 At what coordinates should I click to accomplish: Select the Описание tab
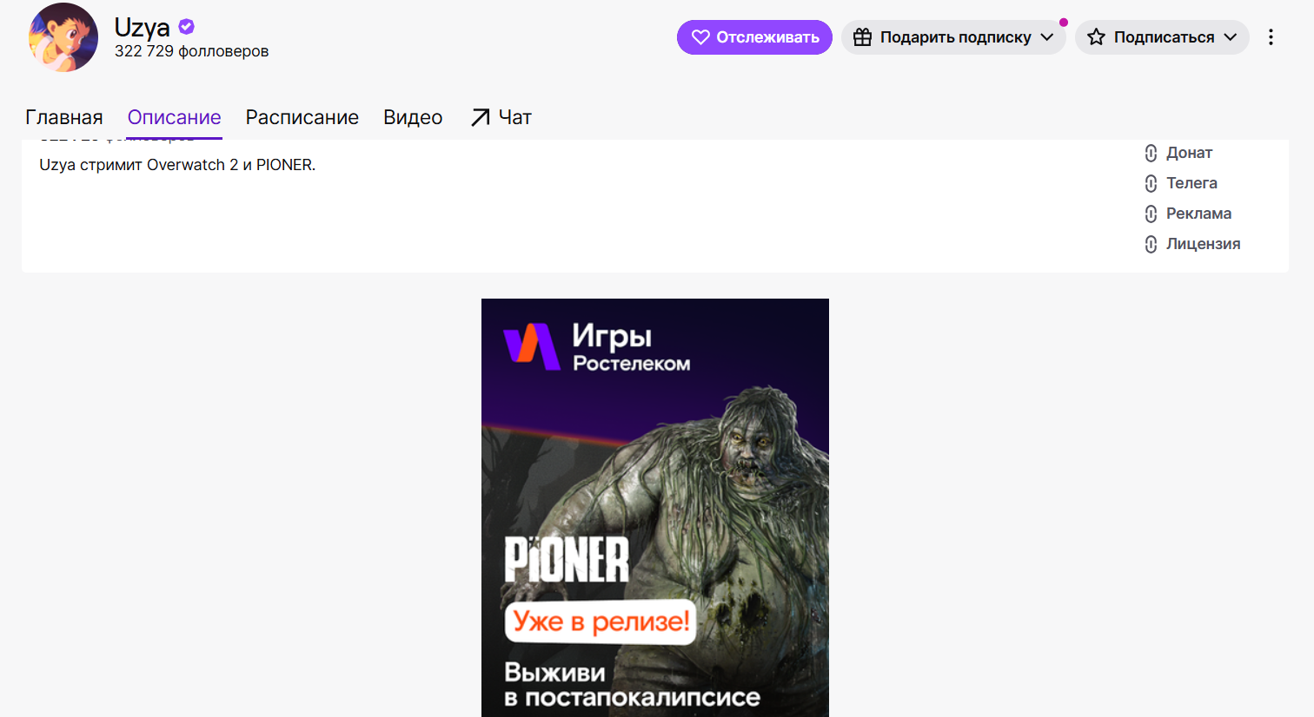(175, 117)
